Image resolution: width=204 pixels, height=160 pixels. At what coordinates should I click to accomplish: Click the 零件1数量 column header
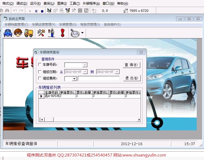coord(84,92)
